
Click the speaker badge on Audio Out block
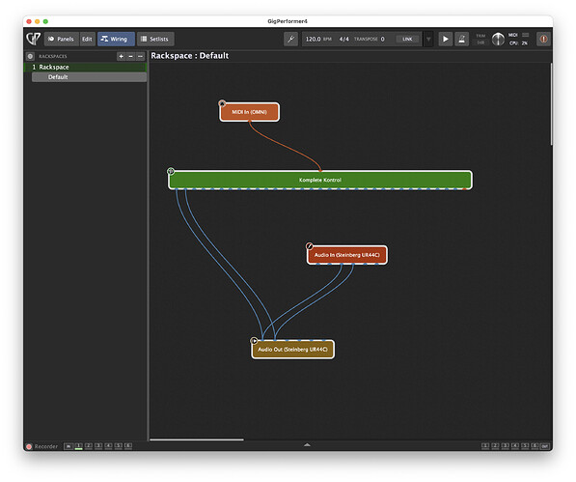click(x=254, y=341)
